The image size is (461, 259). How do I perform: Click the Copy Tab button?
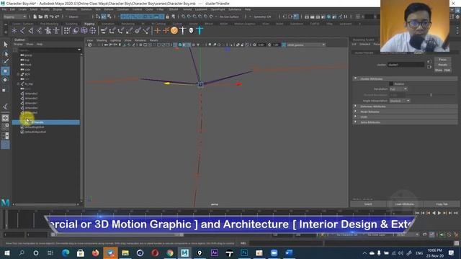point(442,204)
